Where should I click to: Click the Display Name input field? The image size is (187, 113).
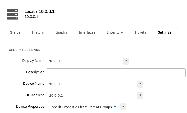pyautogui.click(x=84, y=61)
